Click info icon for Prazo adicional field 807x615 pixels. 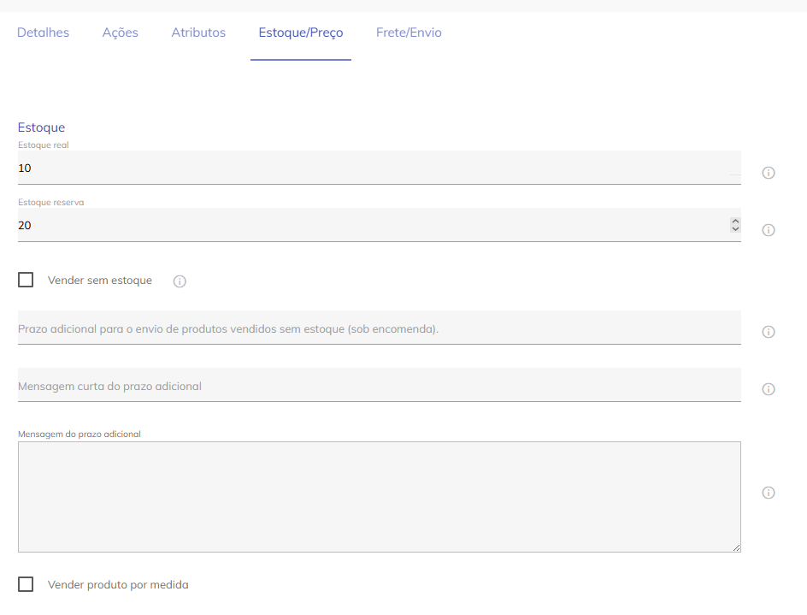tap(768, 332)
